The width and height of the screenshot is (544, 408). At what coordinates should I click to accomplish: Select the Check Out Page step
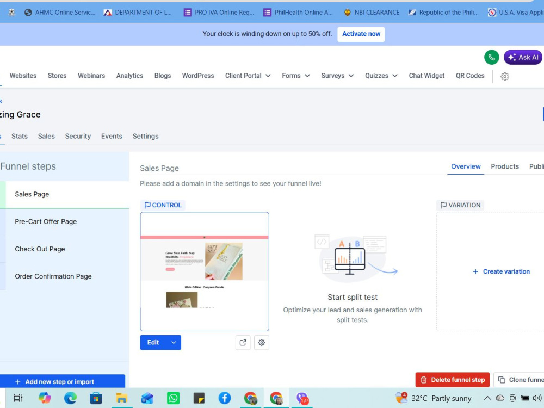65,249
